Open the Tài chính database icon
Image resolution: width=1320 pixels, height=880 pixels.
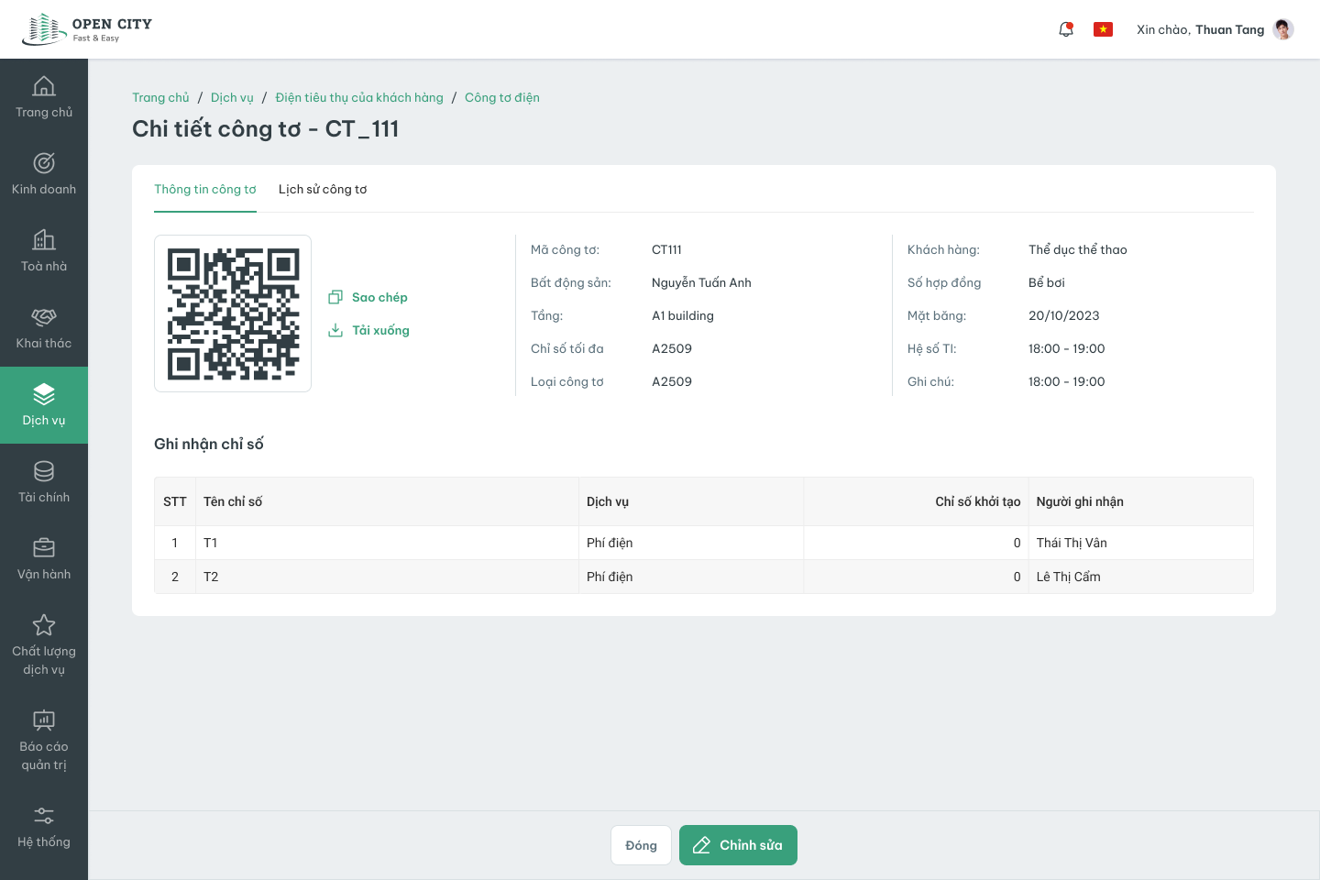tap(44, 471)
